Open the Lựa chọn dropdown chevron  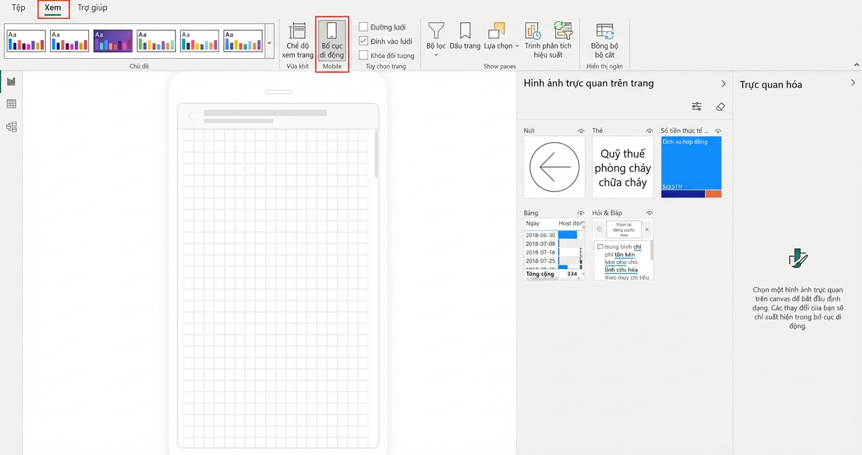[x=517, y=46]
